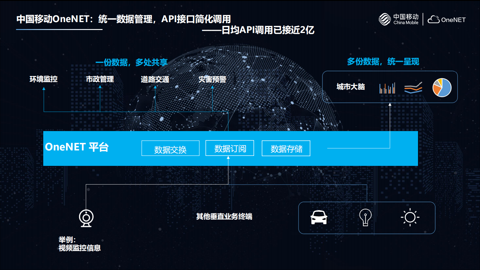Click the 数据存储 box
Screen dimensions: 480x270
[286, 148]
